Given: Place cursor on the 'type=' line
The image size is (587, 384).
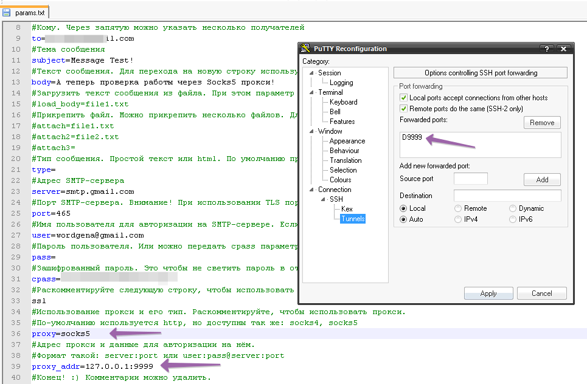Looking at the screenshot, I should click(x=43, y=170).
